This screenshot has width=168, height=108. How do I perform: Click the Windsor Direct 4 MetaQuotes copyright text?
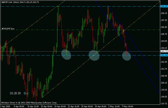coord(29,103)
